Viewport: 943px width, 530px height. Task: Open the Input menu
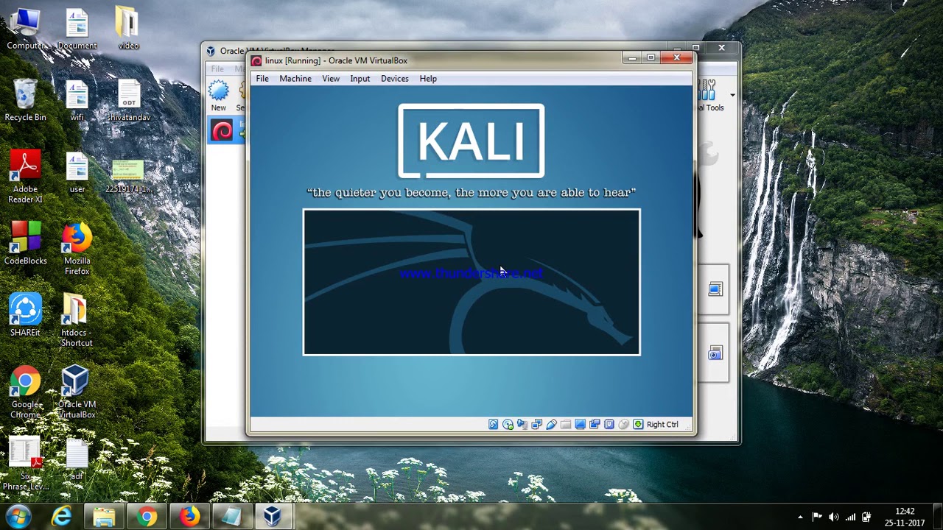360,79
